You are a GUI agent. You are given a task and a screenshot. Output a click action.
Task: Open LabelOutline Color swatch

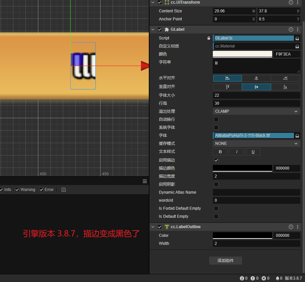click(x=242, y=236)
